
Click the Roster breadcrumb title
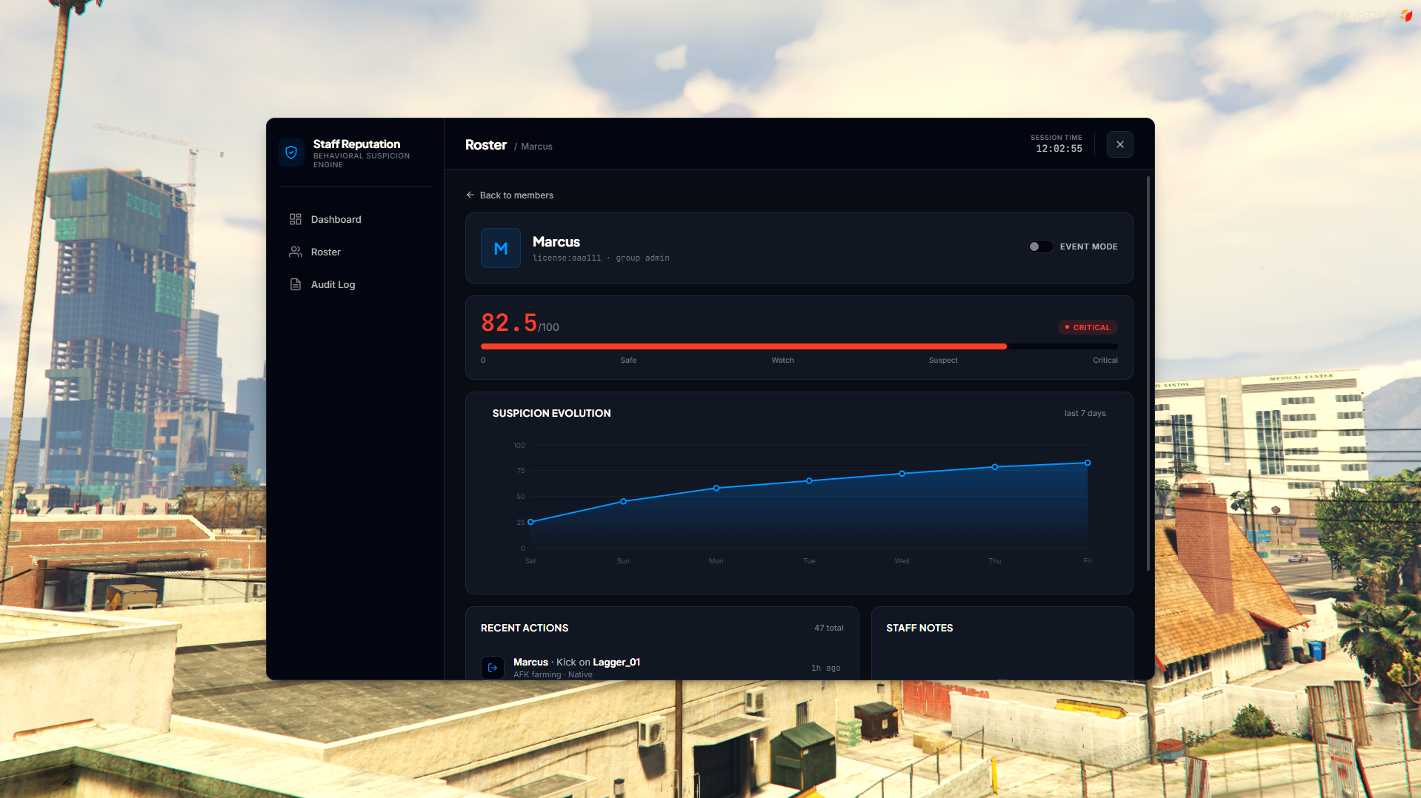click(x=486, y=145)
